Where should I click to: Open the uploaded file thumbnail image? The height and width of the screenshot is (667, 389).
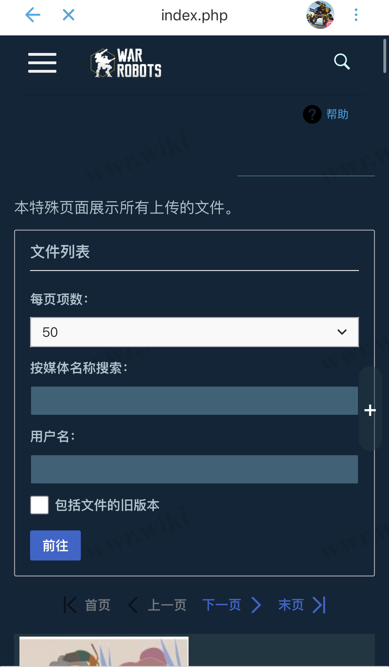[104, 651]
